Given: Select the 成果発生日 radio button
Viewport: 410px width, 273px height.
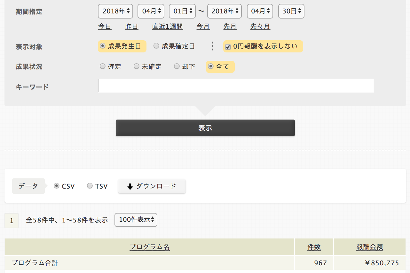Looking at the screenshot, I should [103, 46].
